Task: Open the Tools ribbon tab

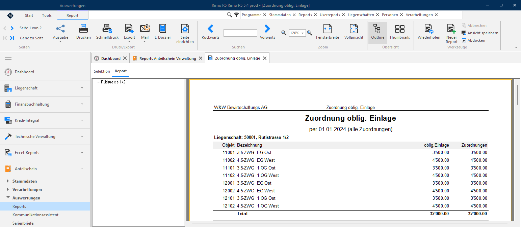Action: pos(47,15)
